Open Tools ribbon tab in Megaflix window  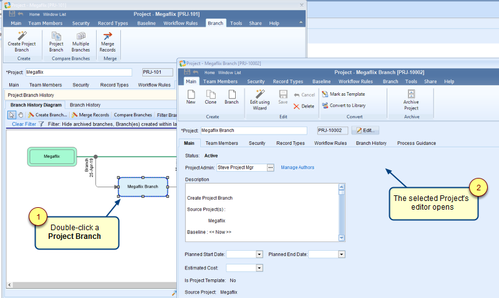236,23
